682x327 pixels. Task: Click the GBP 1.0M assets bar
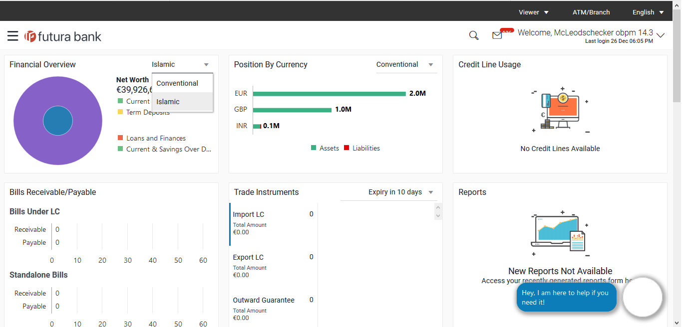pyautogui.click(x=292, y=110)
